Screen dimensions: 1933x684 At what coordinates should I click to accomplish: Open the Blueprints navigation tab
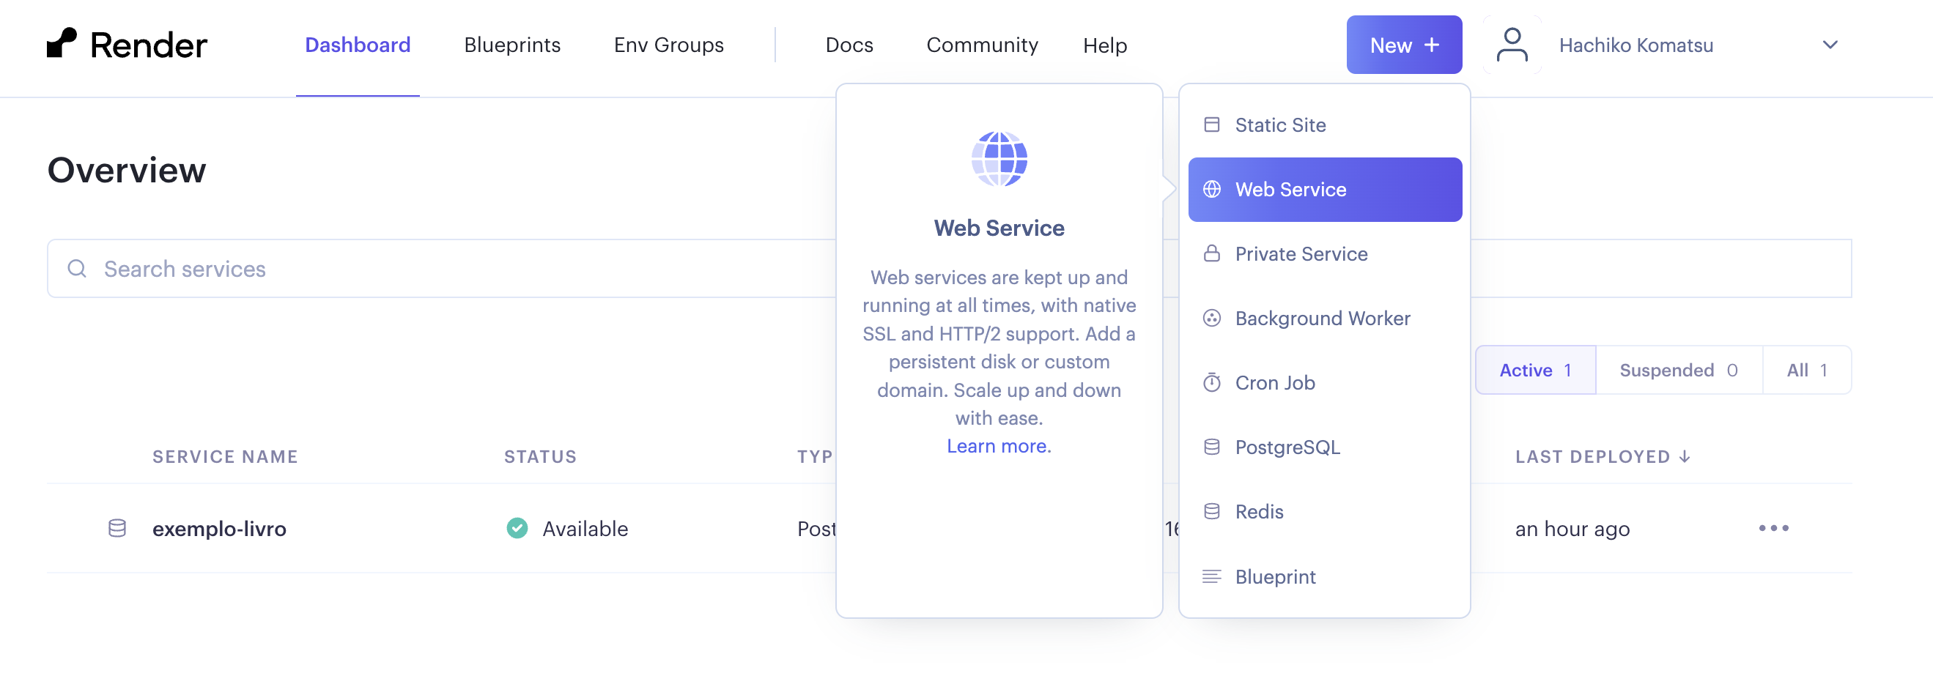point(511,45)
